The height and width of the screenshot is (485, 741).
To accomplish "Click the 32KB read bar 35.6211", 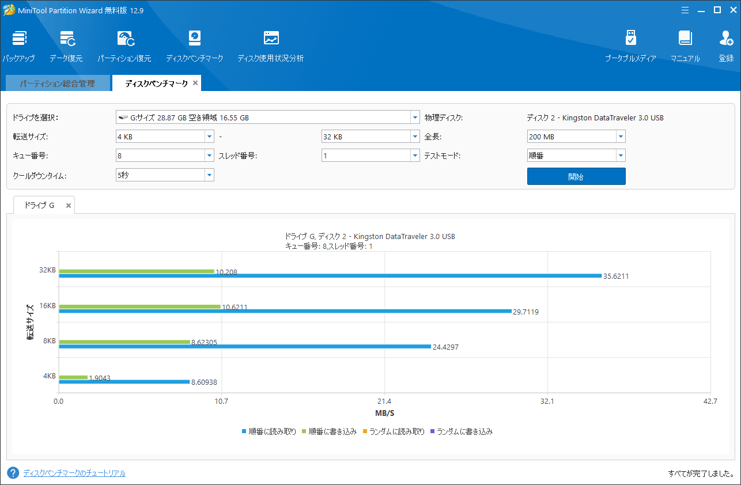I will point(330,276).
